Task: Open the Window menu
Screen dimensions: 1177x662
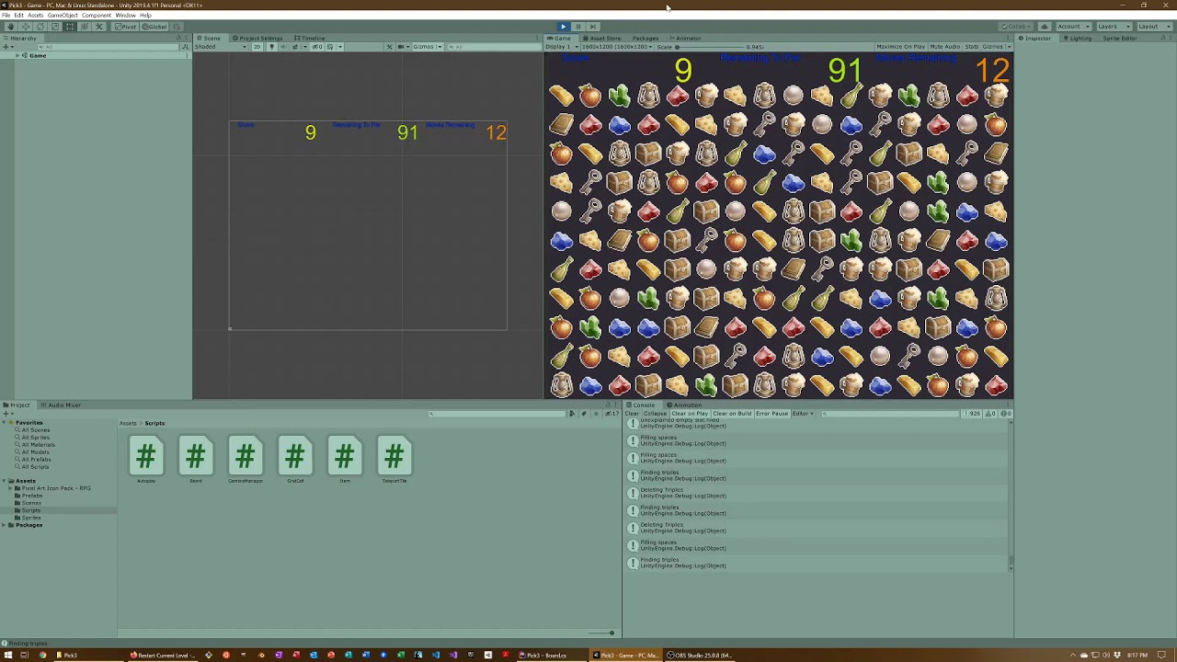Action: point(126,16)
